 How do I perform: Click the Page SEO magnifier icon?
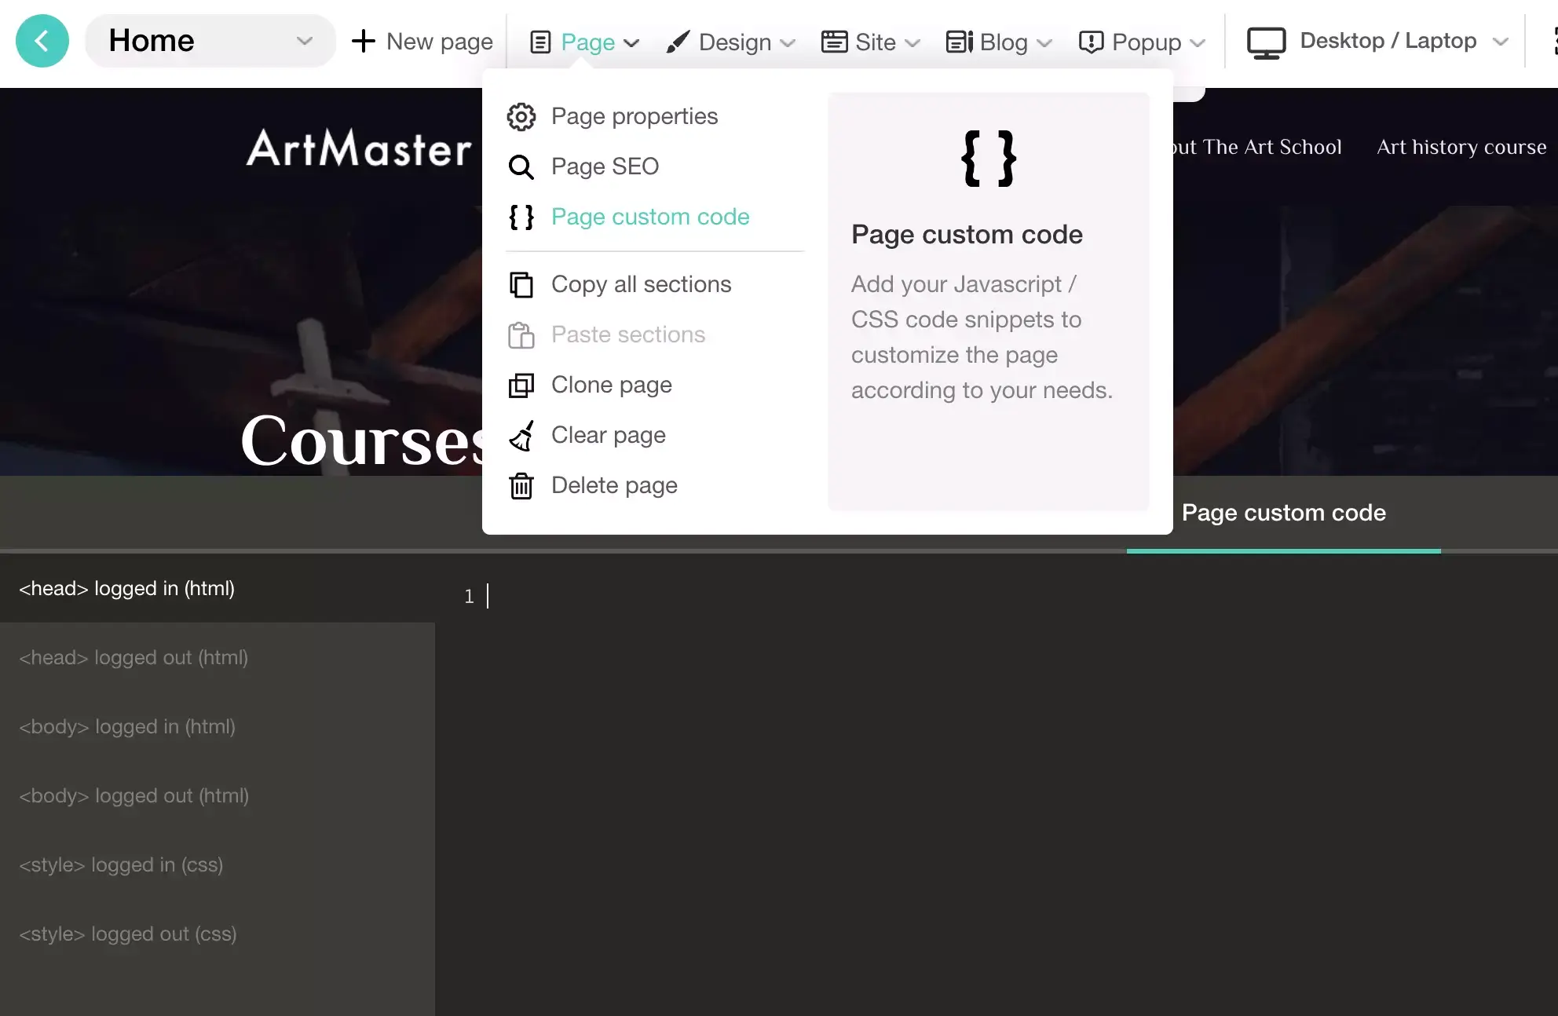[x=521, y=167]
